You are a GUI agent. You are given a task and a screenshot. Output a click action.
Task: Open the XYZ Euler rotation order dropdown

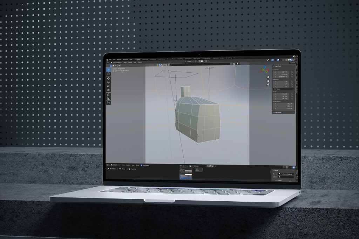(x=282, y=89)
